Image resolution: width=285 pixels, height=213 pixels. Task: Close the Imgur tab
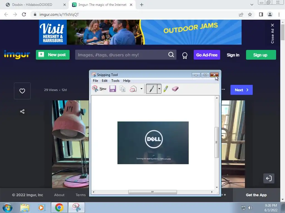(x=131, y=5)
